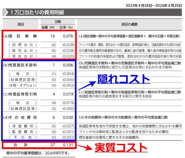Click the chevron icon beside 1万口当たりの費用明細
Viewport: 185px width, 158px height.
click(x=5, y=12)
